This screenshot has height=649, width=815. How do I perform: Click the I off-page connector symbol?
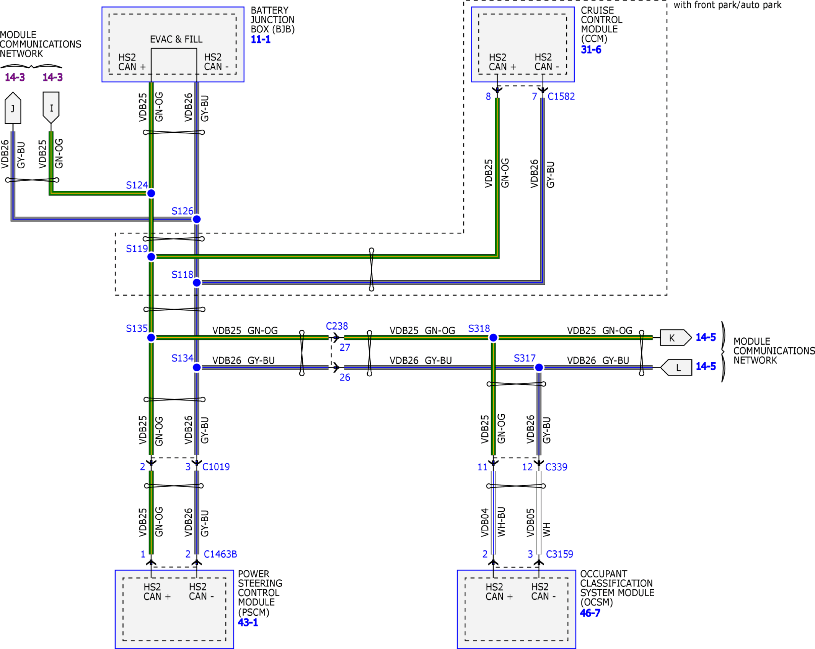click(x=51, y=107)
